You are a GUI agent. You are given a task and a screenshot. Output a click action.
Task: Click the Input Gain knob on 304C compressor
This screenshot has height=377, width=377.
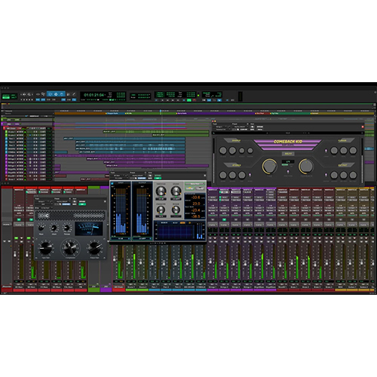pyautogui.click(x=46, y=248)
